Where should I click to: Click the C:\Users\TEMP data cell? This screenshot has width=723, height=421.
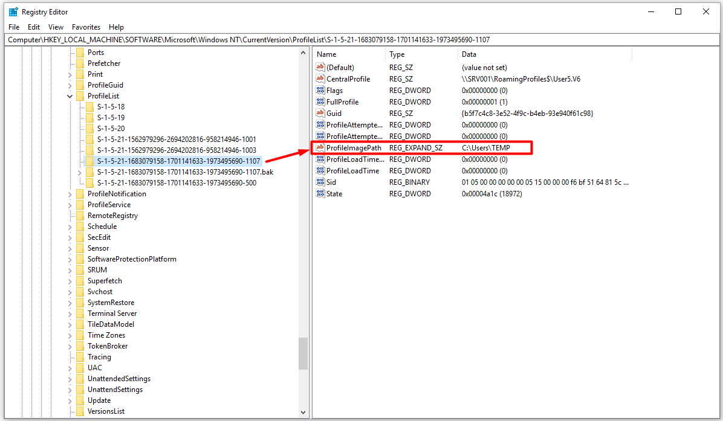(486, 148)
